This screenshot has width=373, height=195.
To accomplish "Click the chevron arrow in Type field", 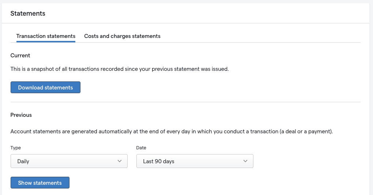I will coord(120,161).
